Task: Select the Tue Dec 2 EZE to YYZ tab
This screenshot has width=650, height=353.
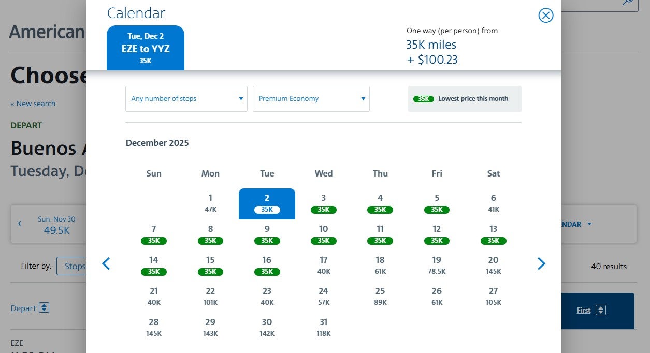Action: pos(145,47)
